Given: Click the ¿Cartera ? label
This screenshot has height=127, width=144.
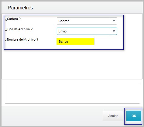Looking at the screenshot, I should pyautogui.click(x=13, y=19).
